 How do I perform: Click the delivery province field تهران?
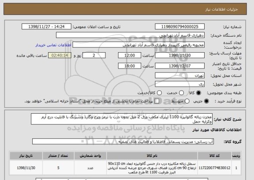(179, 76)
